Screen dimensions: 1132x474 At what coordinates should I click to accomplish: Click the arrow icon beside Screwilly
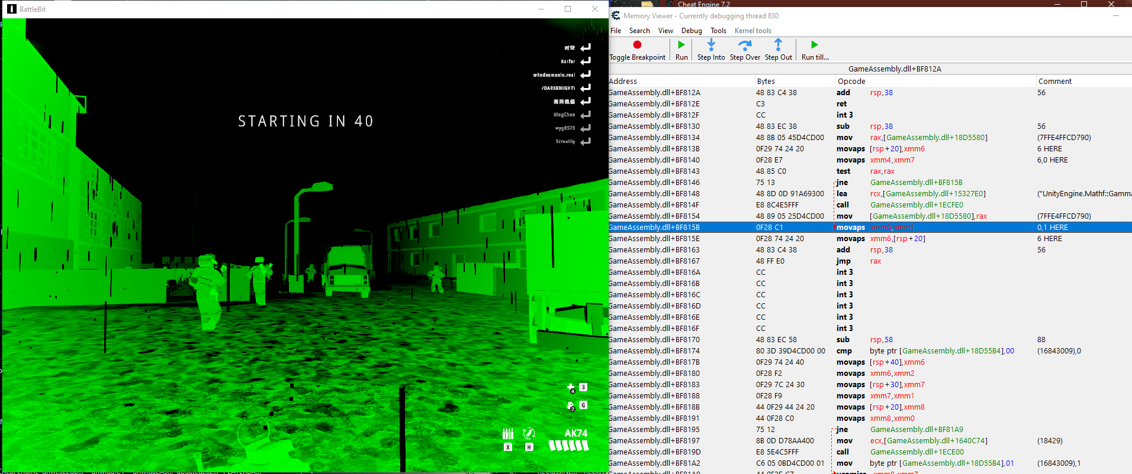pos(586,142)
